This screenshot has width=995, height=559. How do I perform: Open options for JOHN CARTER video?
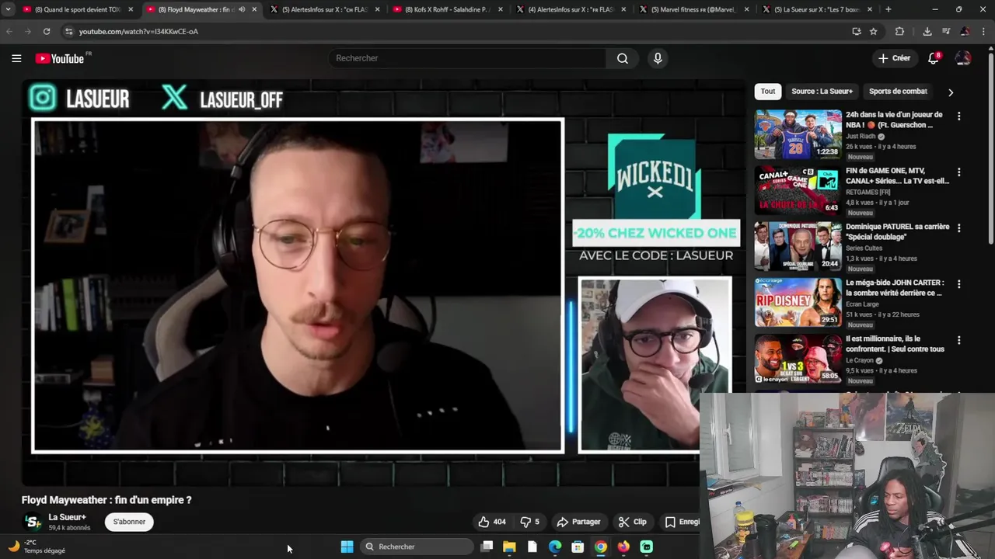958,284
